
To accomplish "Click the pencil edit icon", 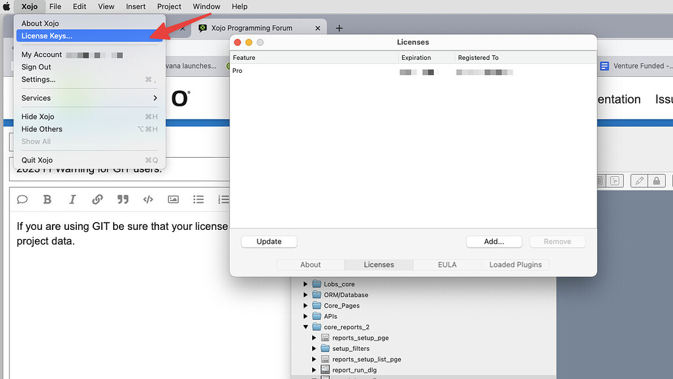I will point(638,181).
